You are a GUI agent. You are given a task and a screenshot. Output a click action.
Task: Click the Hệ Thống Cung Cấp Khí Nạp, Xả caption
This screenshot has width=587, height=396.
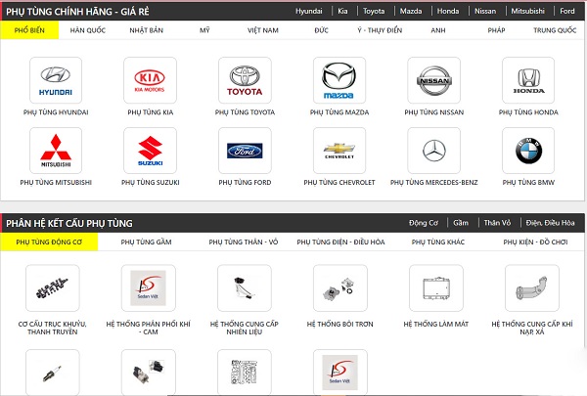tap(531, 328)
